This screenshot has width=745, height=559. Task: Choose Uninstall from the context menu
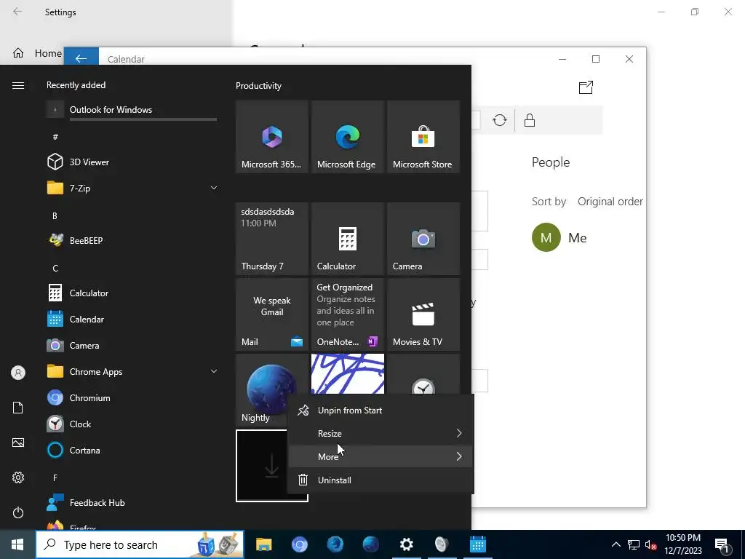click(380, 480)
